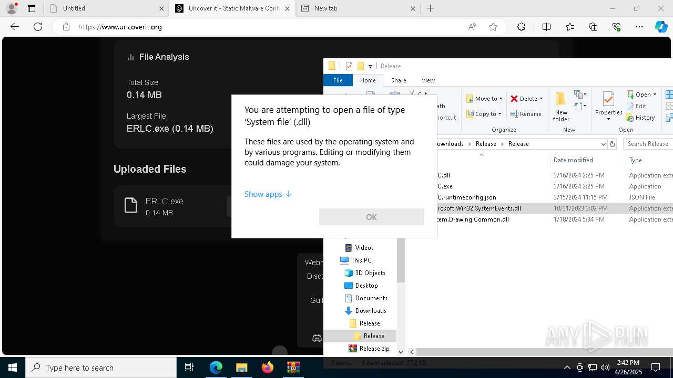Select the Uncover it tab
This screenshot has width=673, height=378.
tap(232, 8)
